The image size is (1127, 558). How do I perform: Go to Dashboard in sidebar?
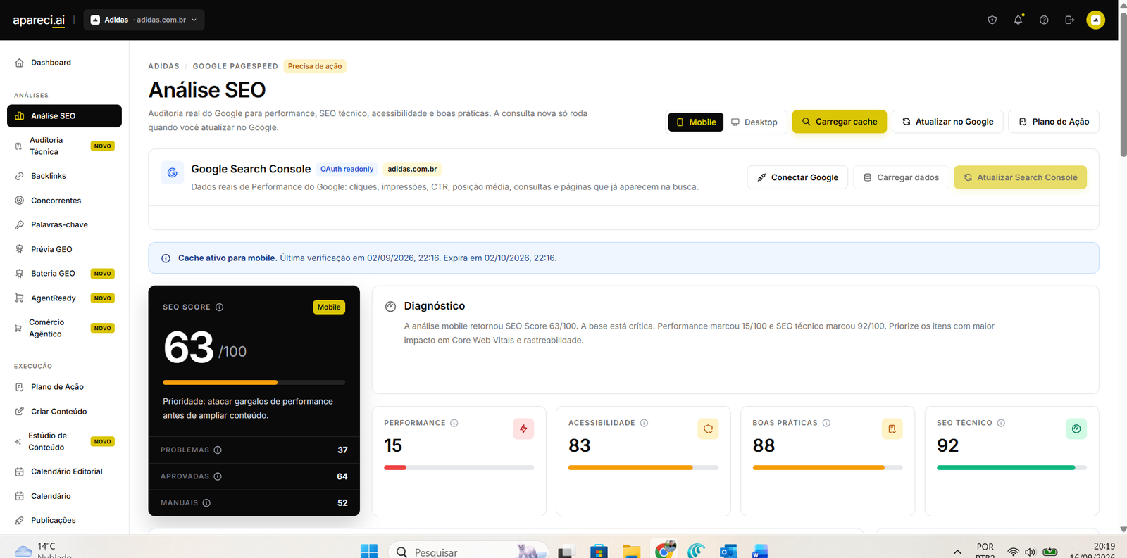[x=64, y=63]
